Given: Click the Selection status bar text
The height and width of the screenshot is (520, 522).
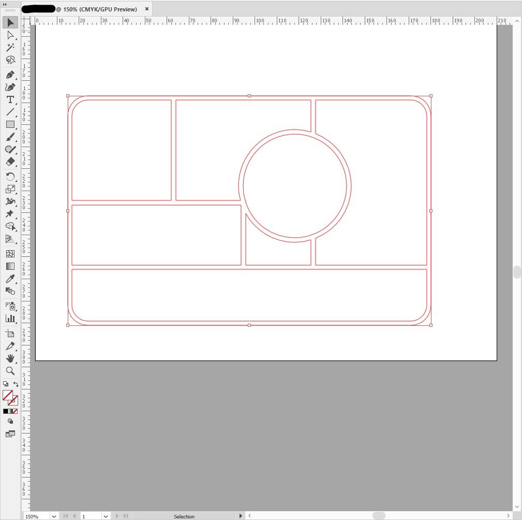Looking at the screenshot, I should pos(184,516).
